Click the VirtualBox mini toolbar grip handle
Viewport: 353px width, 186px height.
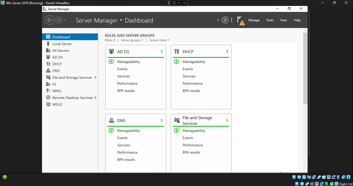[169, 3]
